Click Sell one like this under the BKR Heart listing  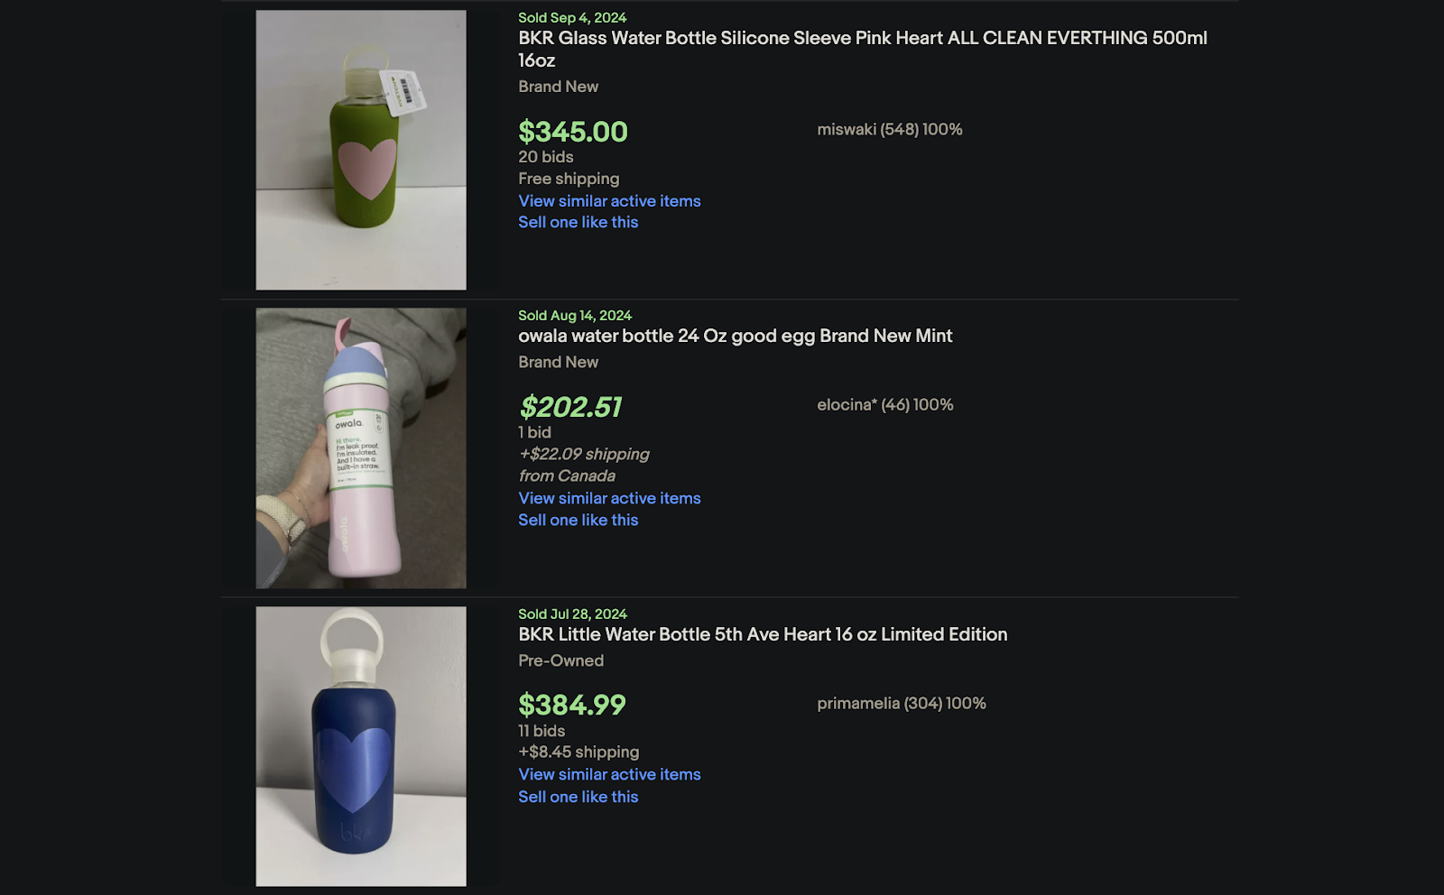[x=578, y=222]
